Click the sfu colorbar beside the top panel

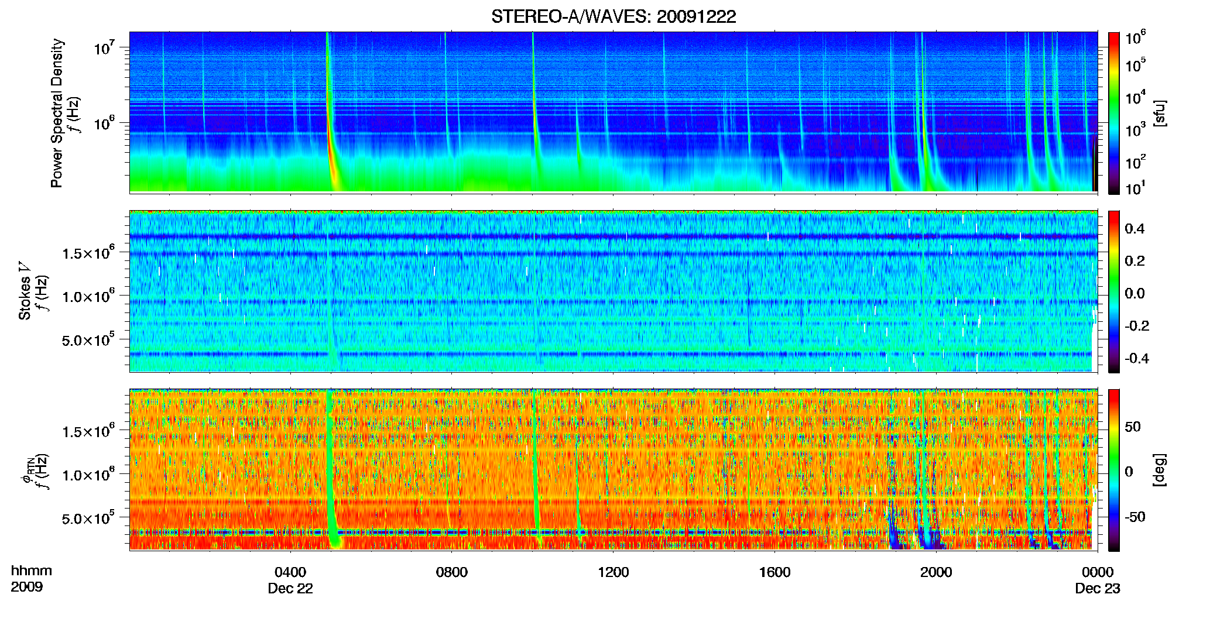point(1114,113)
